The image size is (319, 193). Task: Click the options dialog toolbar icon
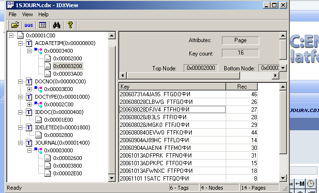click(42, 24)
